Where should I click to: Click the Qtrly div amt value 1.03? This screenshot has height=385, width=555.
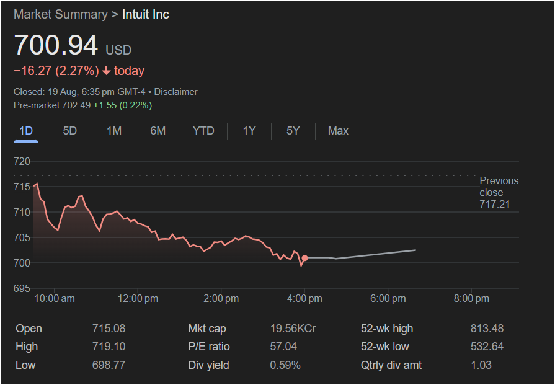481,365
